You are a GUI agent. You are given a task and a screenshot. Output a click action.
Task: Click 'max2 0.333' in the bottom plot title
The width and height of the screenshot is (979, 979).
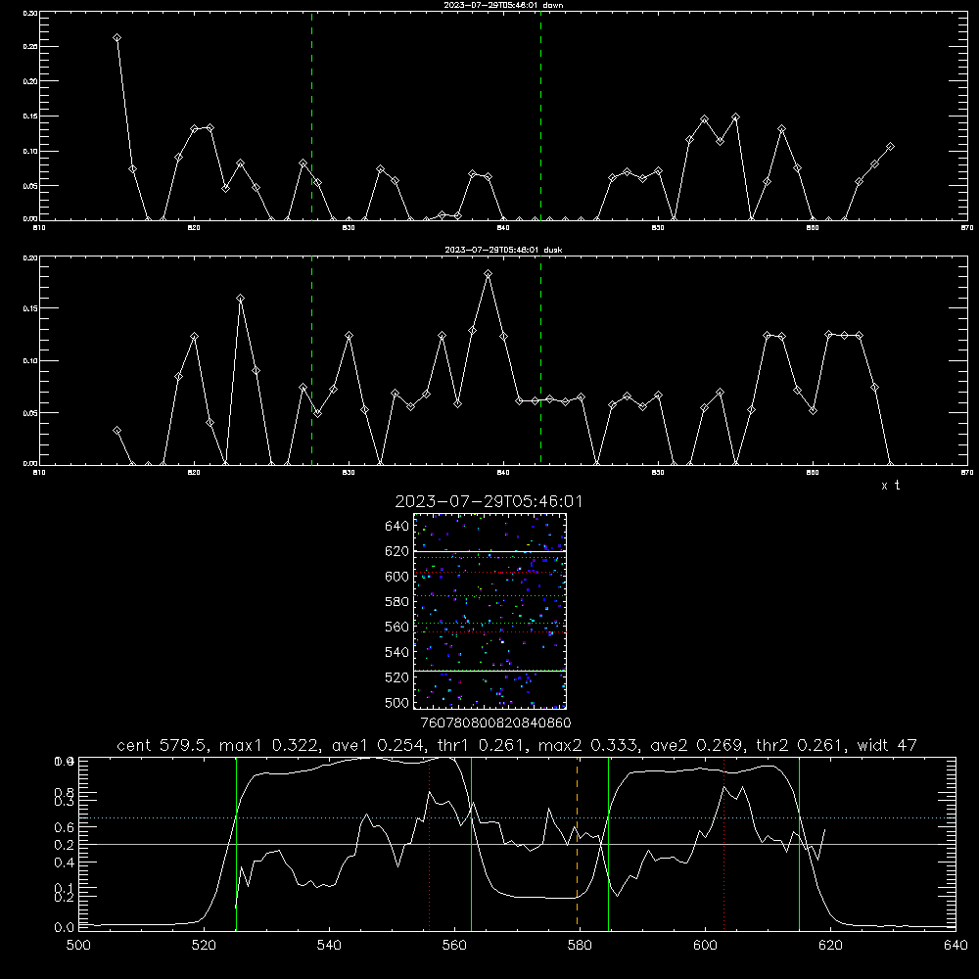589,745
